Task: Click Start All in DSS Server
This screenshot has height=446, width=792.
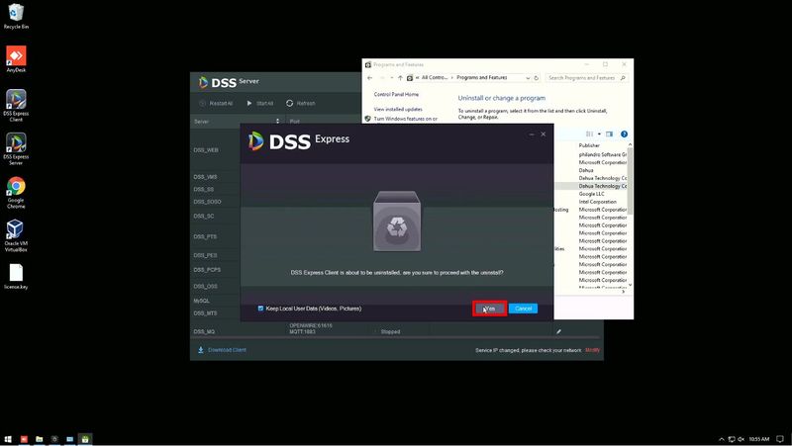Action: tap(260, 104)
